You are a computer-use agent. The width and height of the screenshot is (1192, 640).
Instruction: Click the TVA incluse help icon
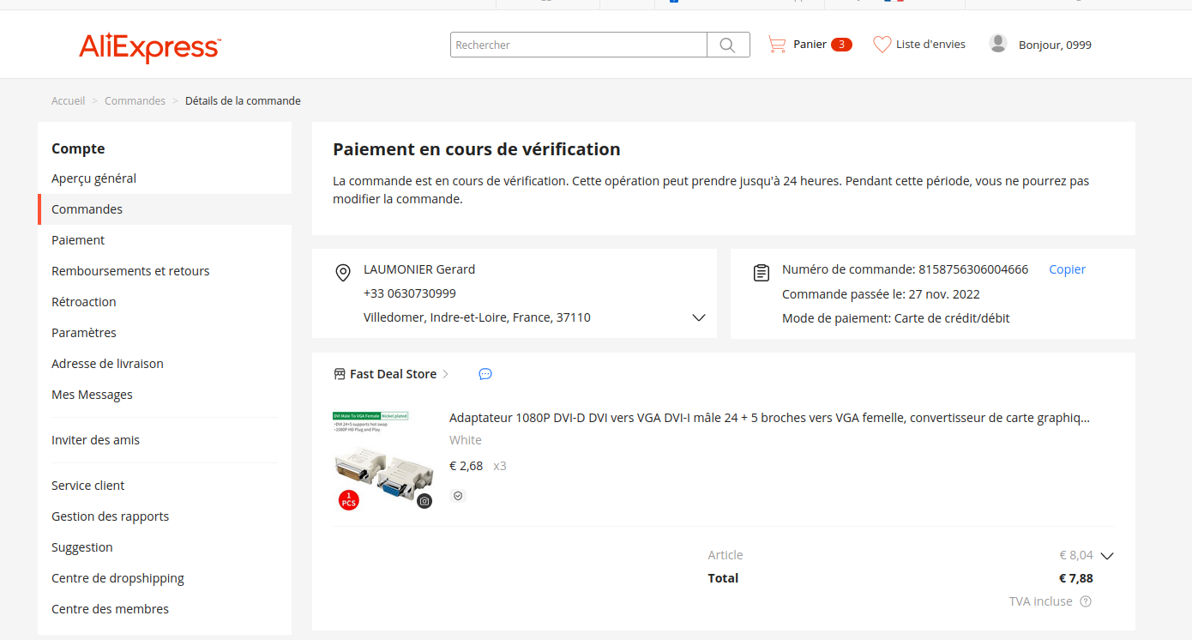pos(1086,601)
